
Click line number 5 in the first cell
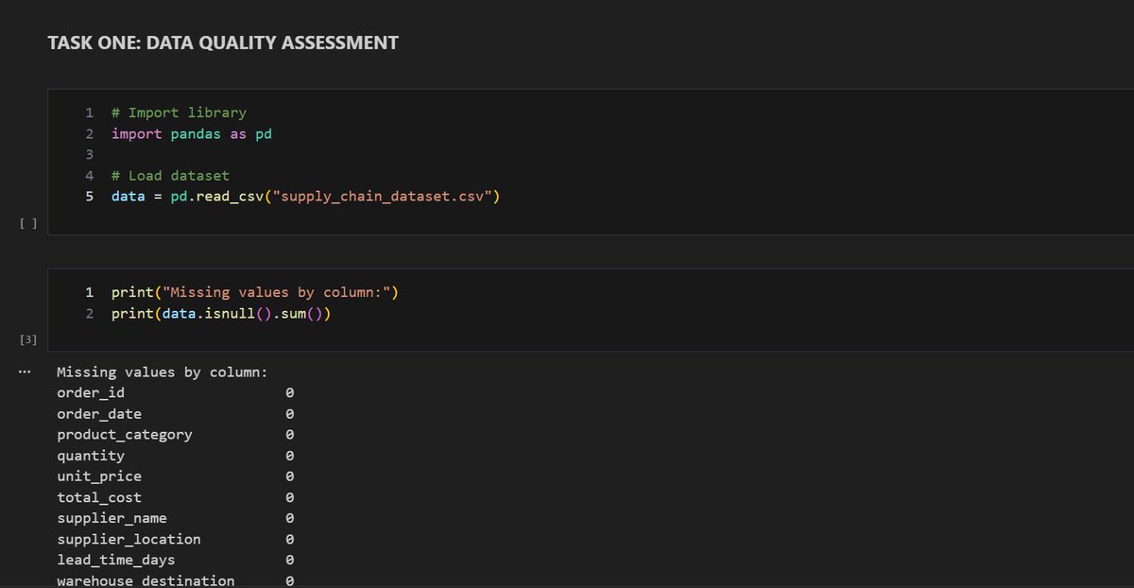tap(90, 196)
